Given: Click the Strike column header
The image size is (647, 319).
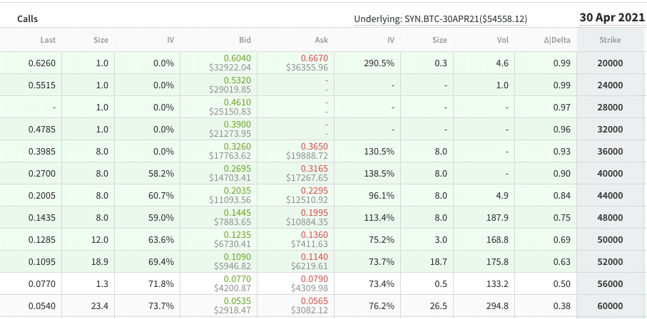Looking at the screenshot, I should tap(611, 41).
